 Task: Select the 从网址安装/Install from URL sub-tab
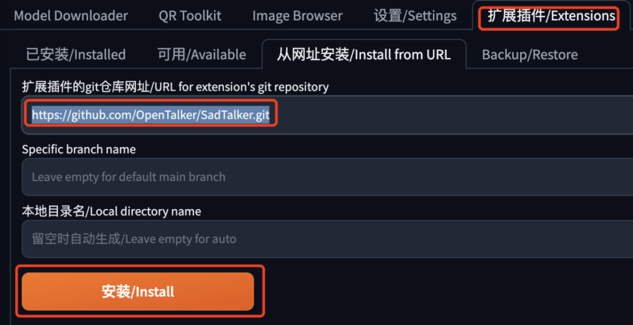tap(363, 55)
